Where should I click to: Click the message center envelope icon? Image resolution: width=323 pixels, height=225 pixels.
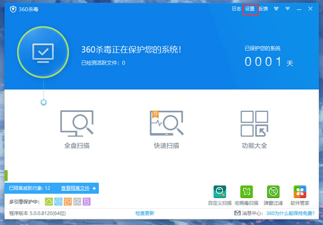coord(237,213)
